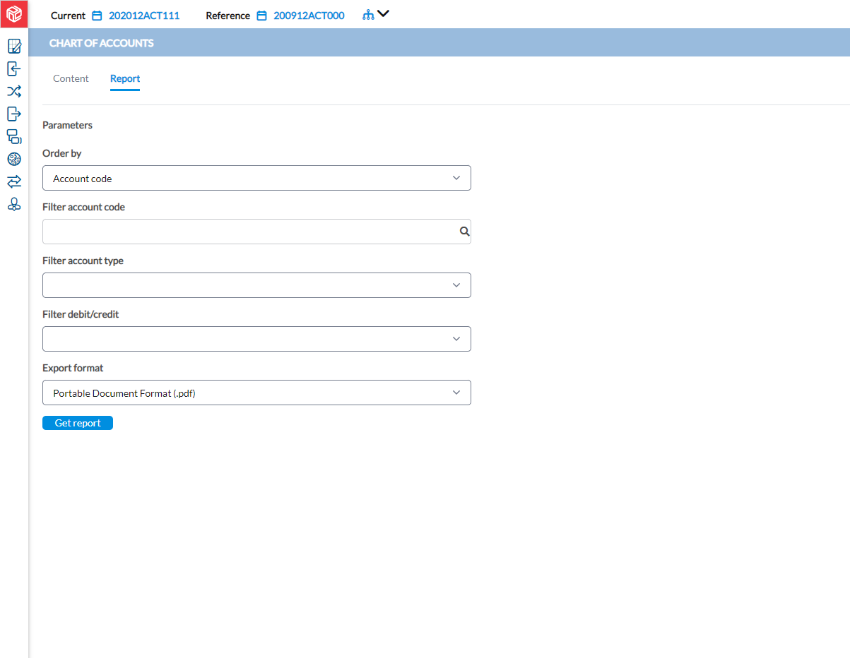The image size is (850, 658).
Task: Open the Export format dropdown
Action: (256, 393)
